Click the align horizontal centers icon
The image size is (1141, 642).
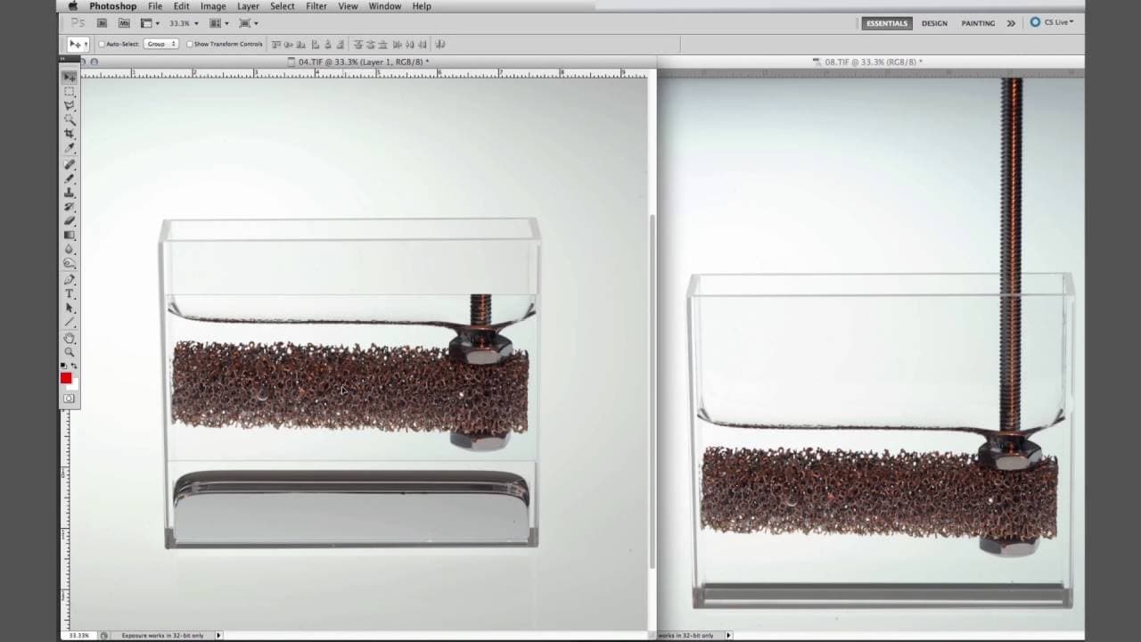(328, 44)
